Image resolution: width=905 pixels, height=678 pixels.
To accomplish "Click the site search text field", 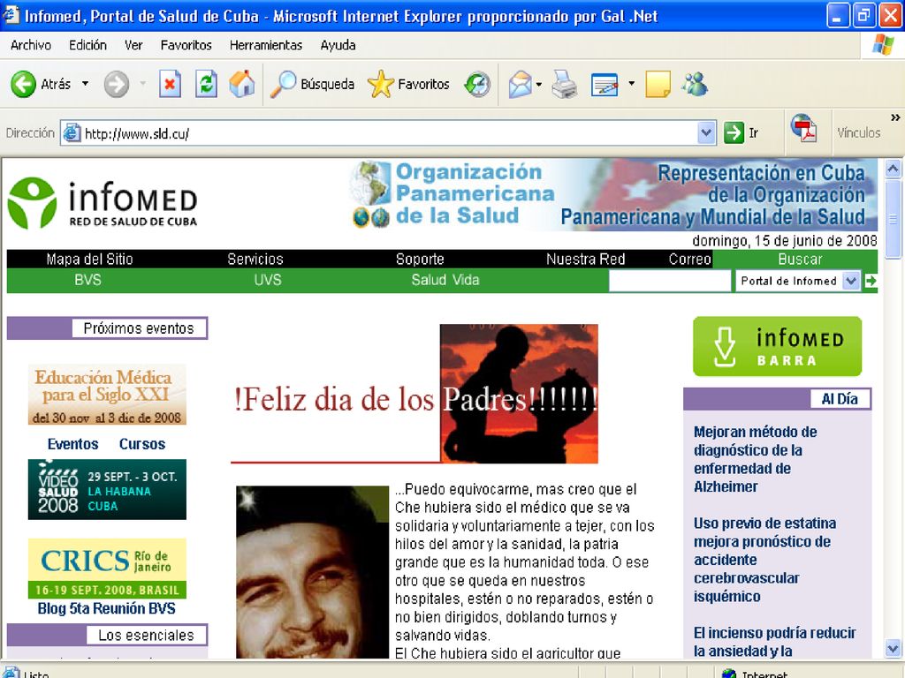I will pos(670,281).
